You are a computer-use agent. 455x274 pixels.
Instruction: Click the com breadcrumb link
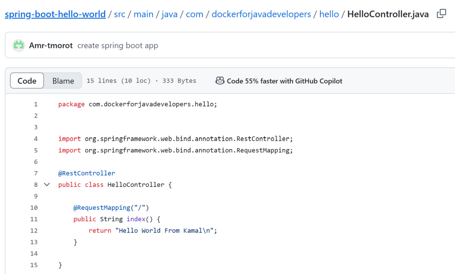point(194,14)
